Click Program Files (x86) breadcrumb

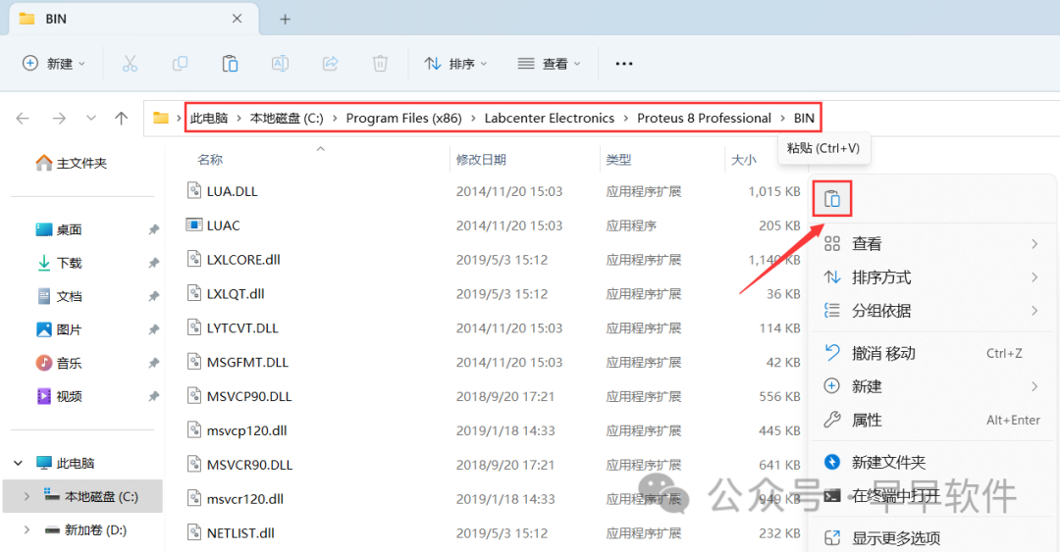403,119
